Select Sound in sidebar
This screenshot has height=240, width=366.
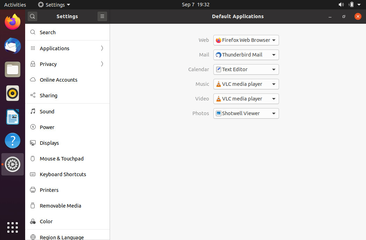(67, 112)
